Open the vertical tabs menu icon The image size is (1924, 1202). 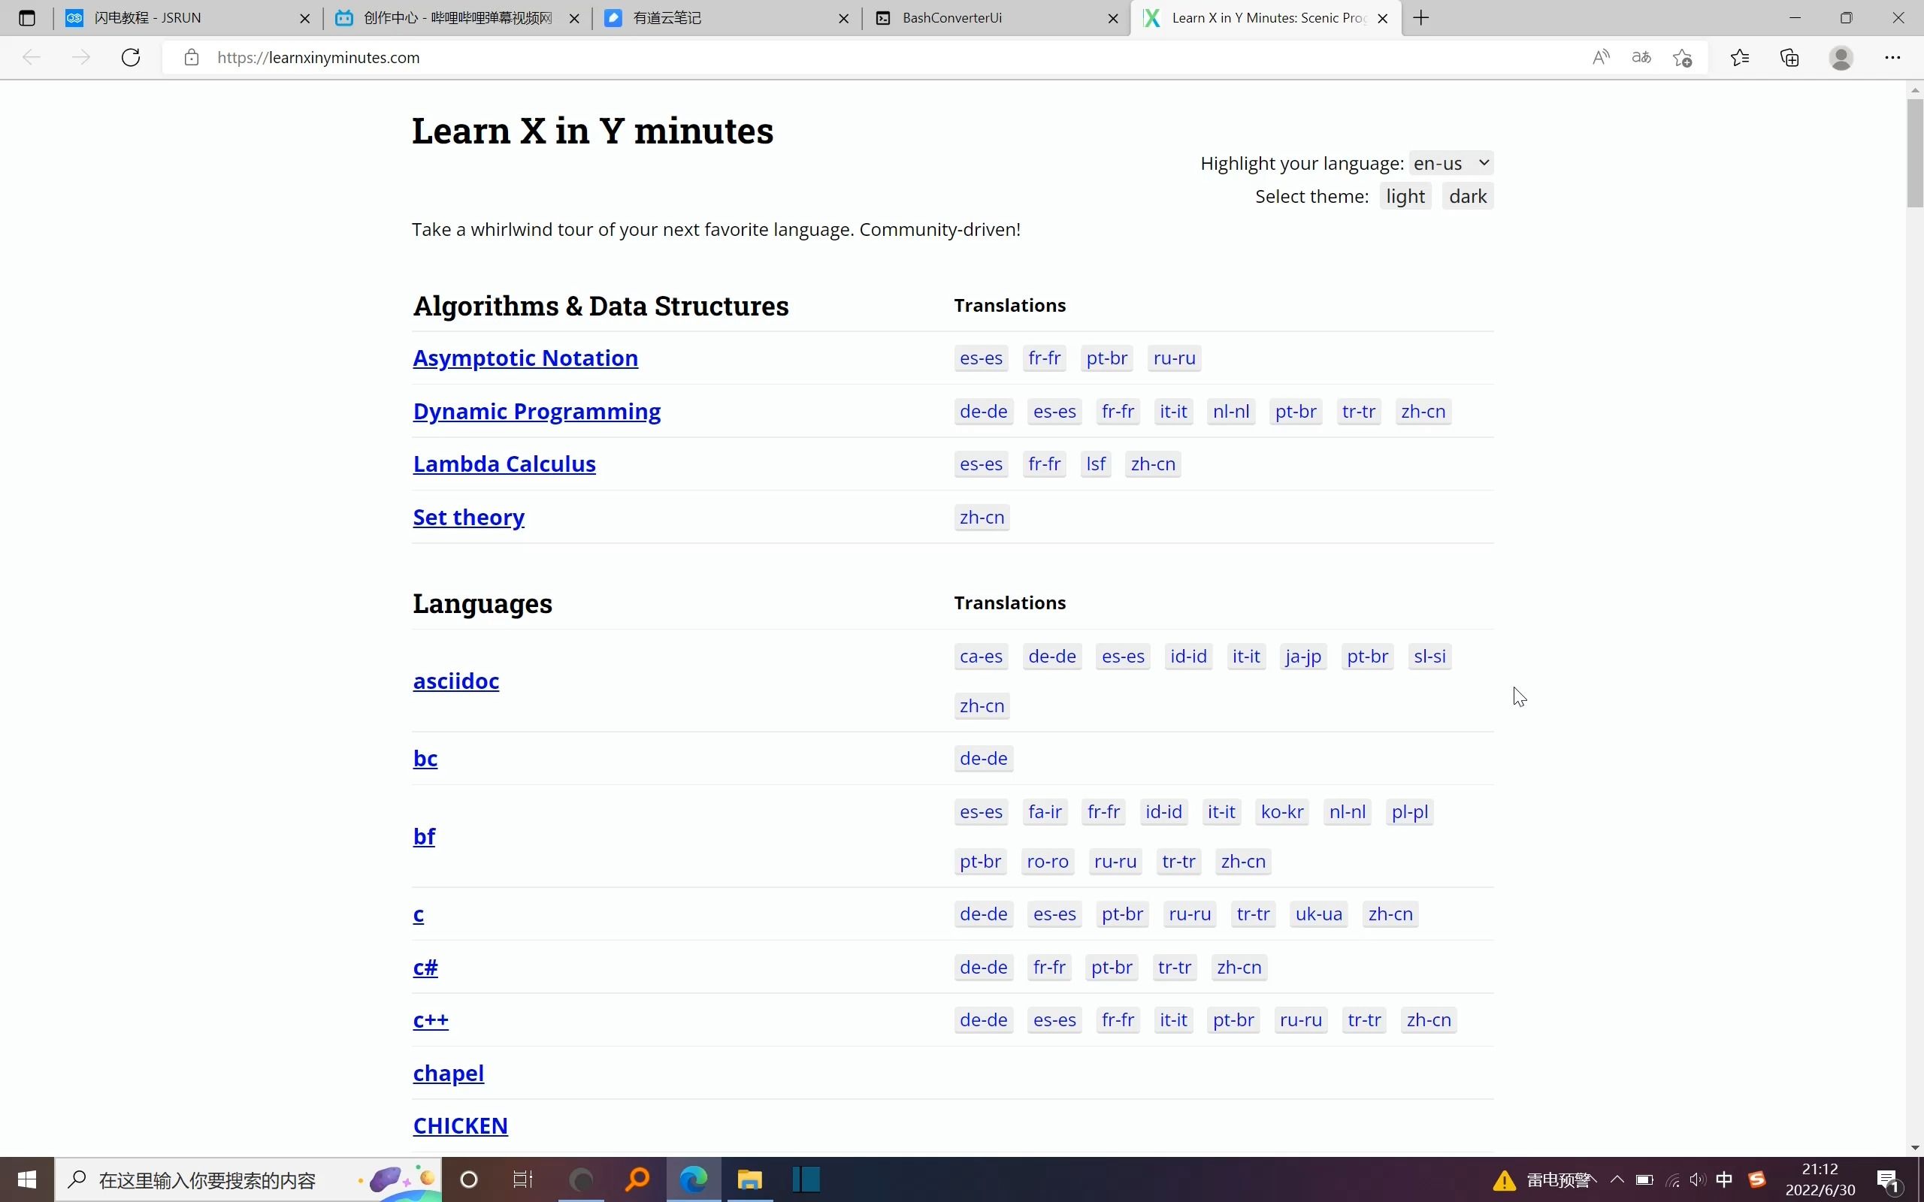(27, 17)
